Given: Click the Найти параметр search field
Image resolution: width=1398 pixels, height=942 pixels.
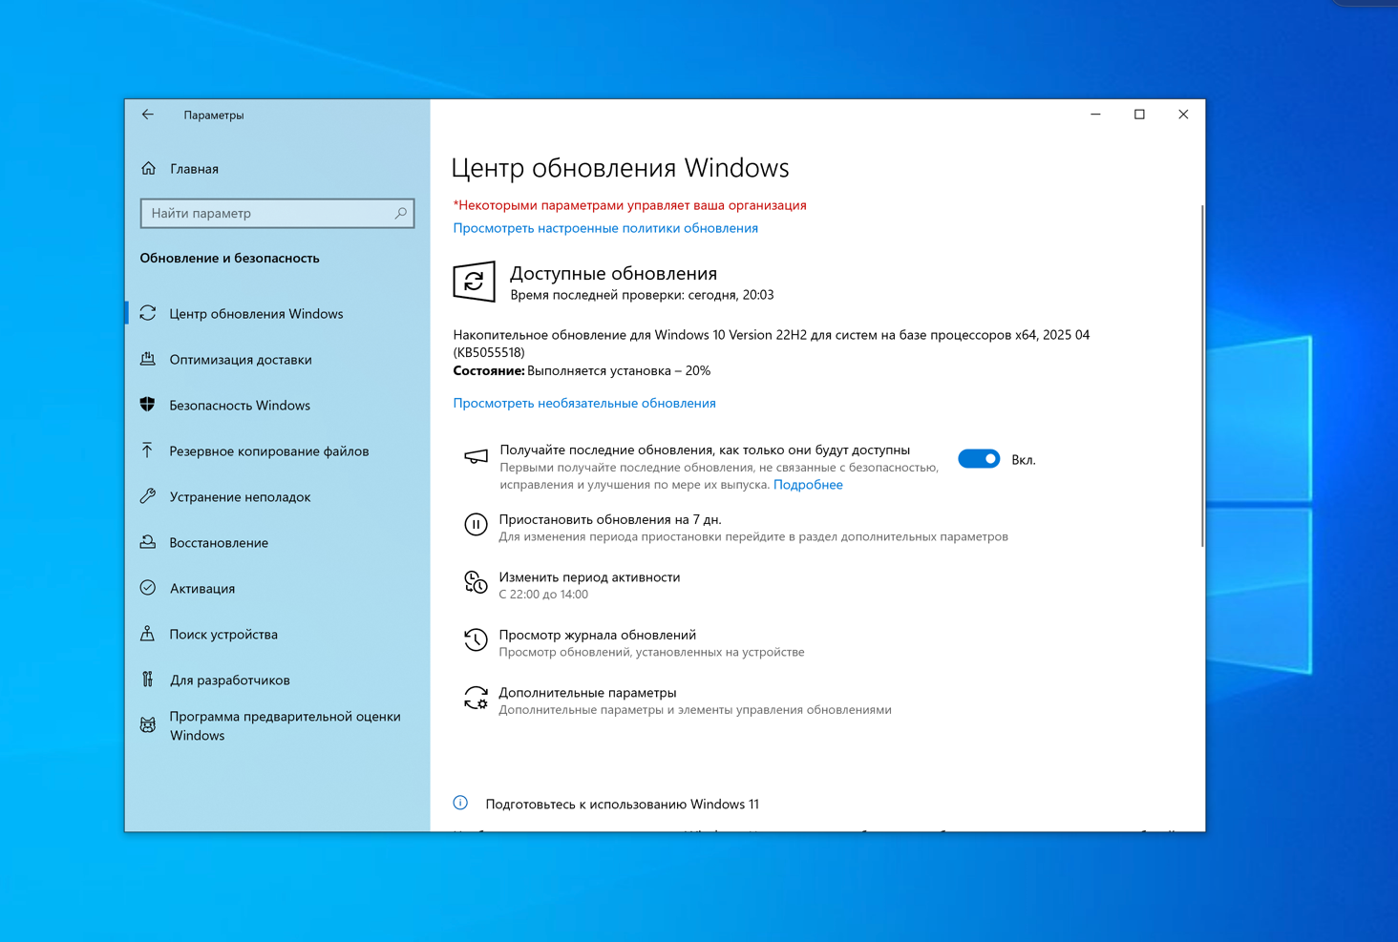Looking at the screenshot, I should coord(277,213).
